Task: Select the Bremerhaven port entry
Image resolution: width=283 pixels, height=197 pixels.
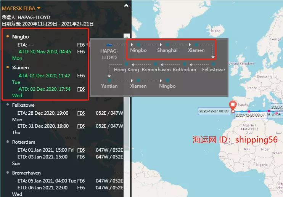Action: coord(26,173)
